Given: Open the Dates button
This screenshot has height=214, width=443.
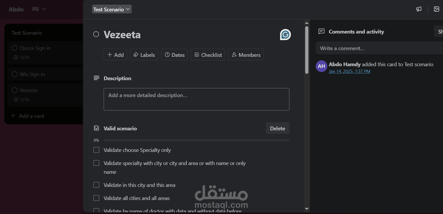Looking at the screenshot, I should tap(175, 55).
